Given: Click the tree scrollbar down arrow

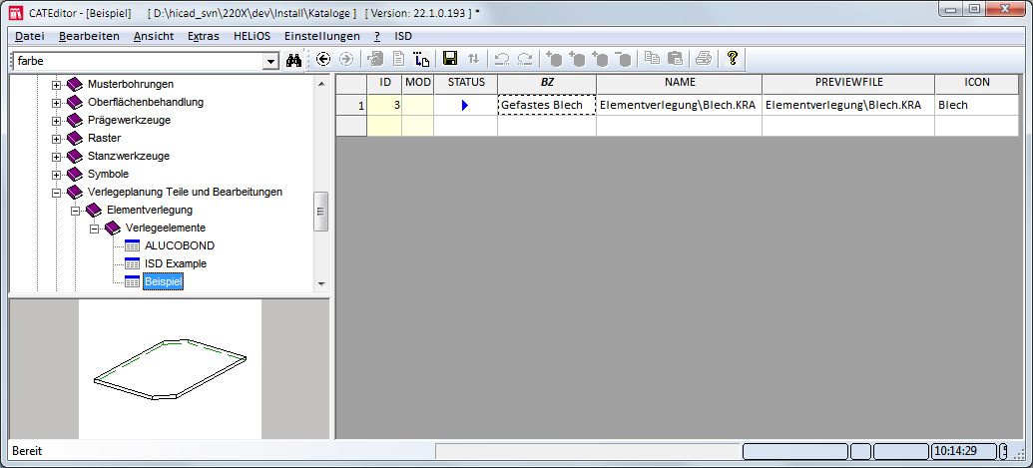Looking at the screenshot, I should [321, 283].
